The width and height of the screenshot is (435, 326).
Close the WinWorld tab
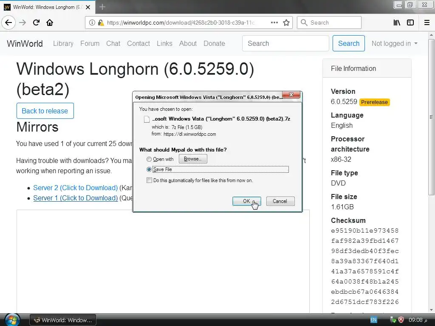click(x=88, y=7)
